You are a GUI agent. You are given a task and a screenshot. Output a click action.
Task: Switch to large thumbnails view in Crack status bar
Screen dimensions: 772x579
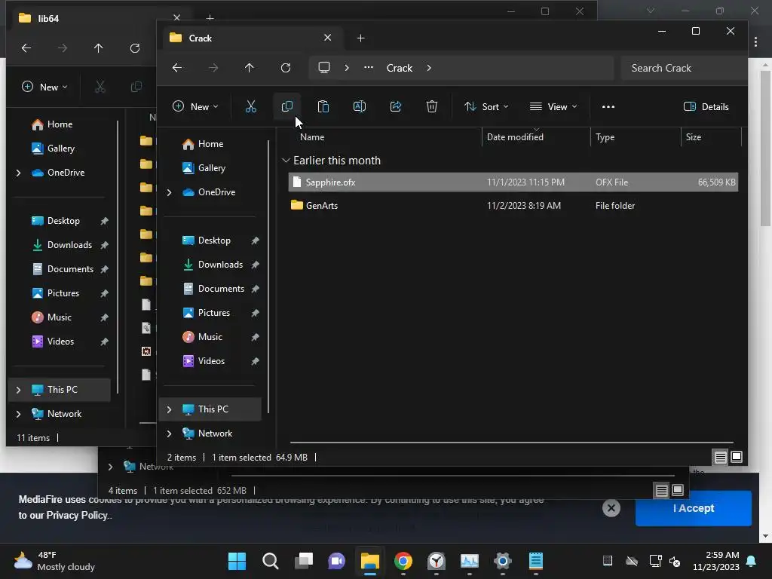(737, 458)
